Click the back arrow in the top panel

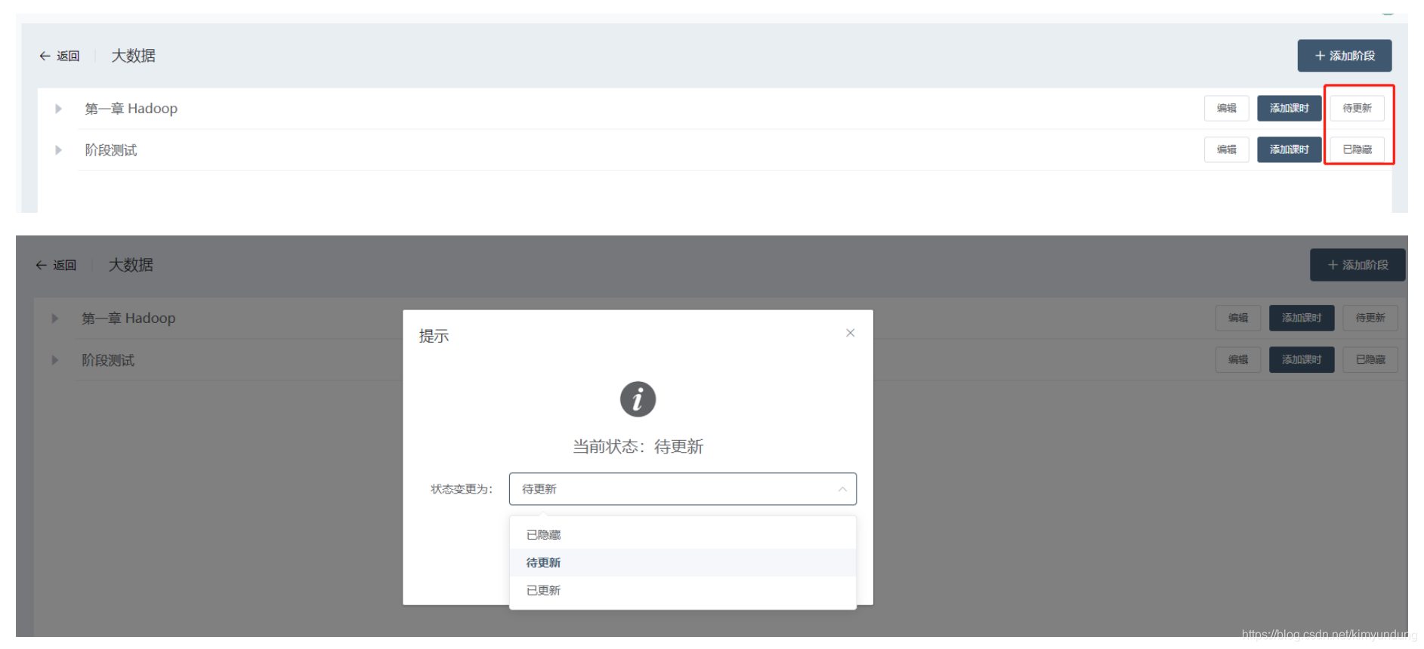(x=45, y=56)
